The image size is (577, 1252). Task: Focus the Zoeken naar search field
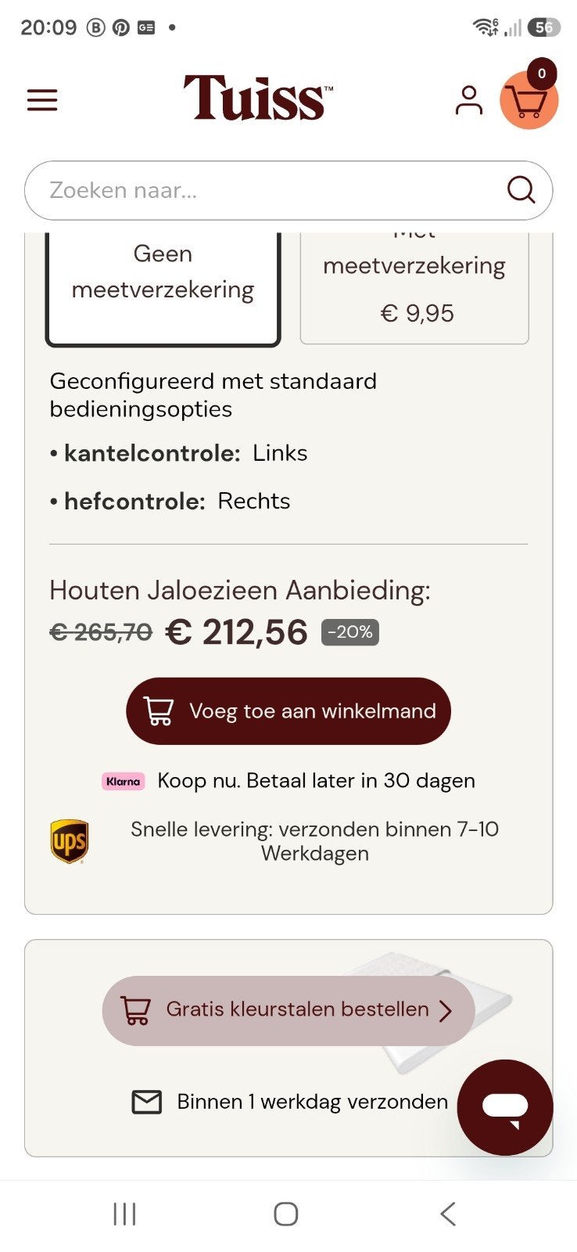[x=288, y=190]
